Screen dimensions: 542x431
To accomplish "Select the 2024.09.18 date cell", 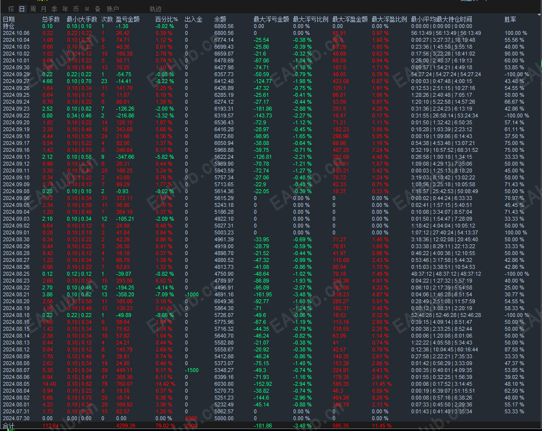I will coord(16,137).
